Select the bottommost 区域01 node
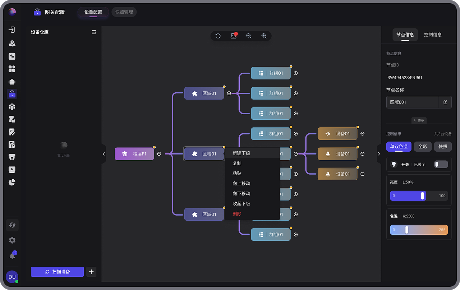The width and height of the screenshot is (460, 290). [204, 214]
